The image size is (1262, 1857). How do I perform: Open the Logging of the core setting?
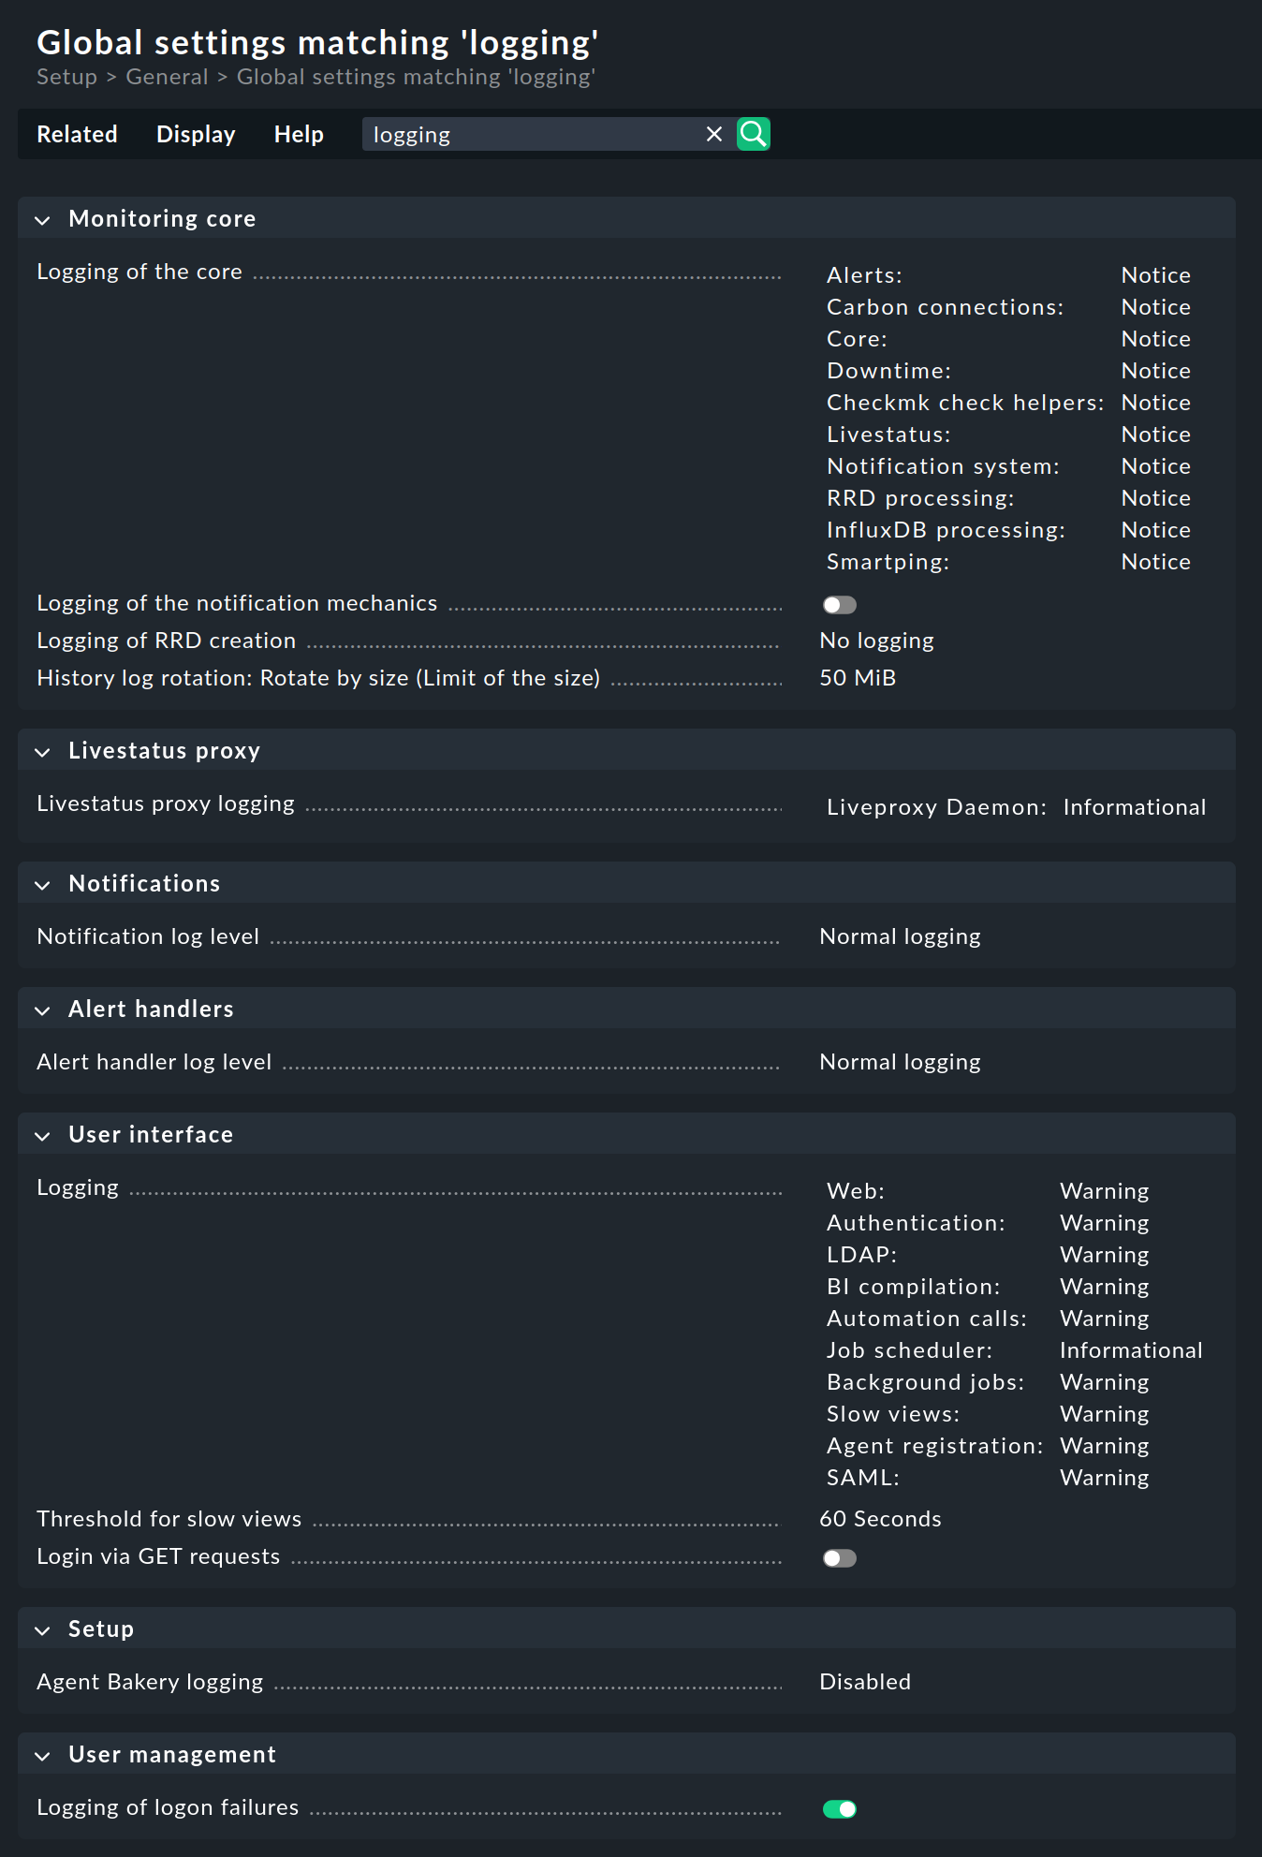(139, 272)
